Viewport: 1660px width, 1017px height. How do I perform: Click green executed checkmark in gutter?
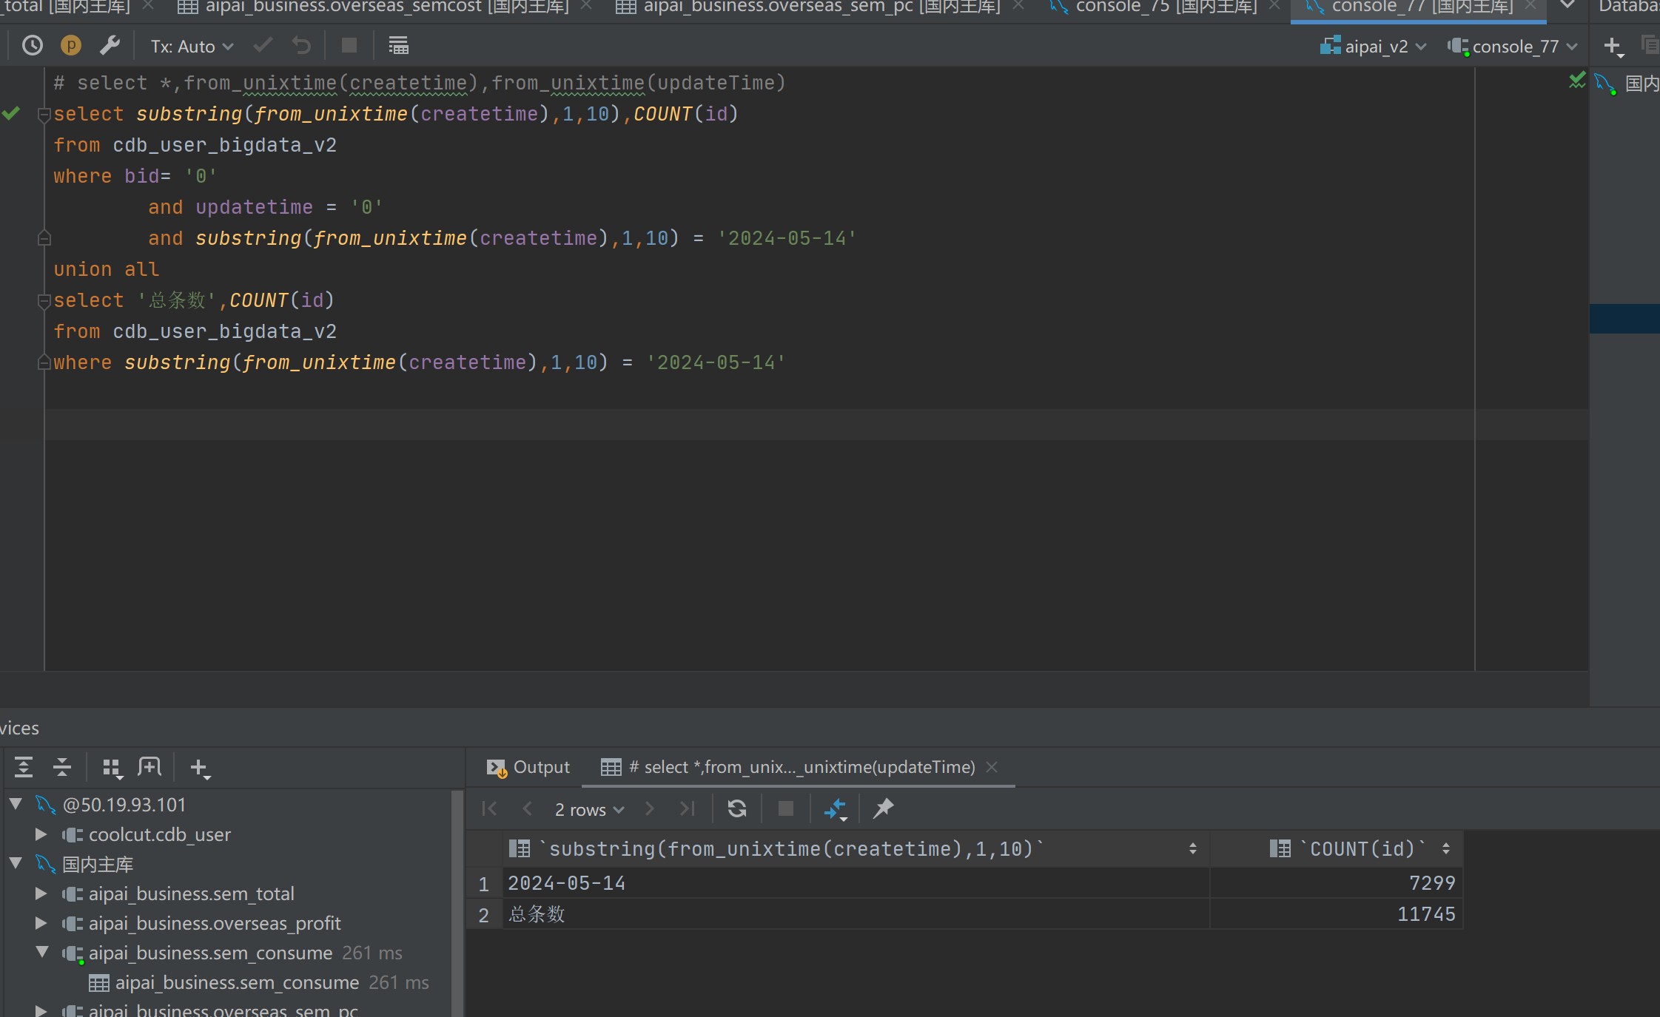[x=11, y=113]
